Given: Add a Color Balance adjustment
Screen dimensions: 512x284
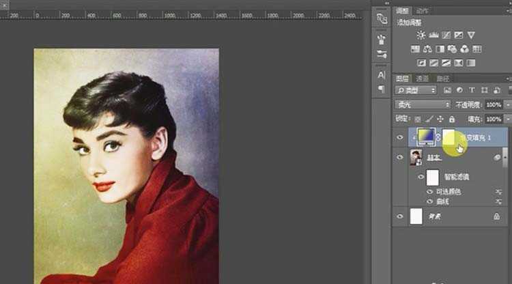Looking at the screenshot, I should coord(427,48).
